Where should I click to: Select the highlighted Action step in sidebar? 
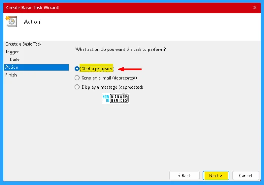(x=36, y=67)
